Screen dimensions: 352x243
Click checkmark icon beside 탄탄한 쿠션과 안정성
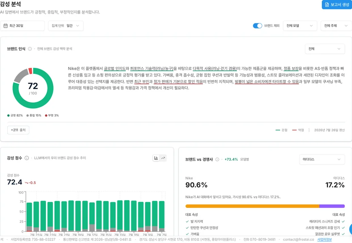click(187, 228)
